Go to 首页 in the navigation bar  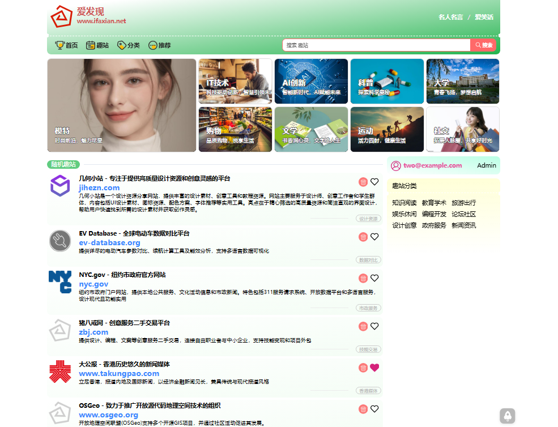[66, 45]
